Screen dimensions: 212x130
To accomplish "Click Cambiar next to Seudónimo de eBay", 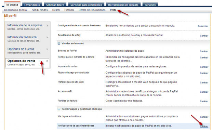I will pos(204,36).
